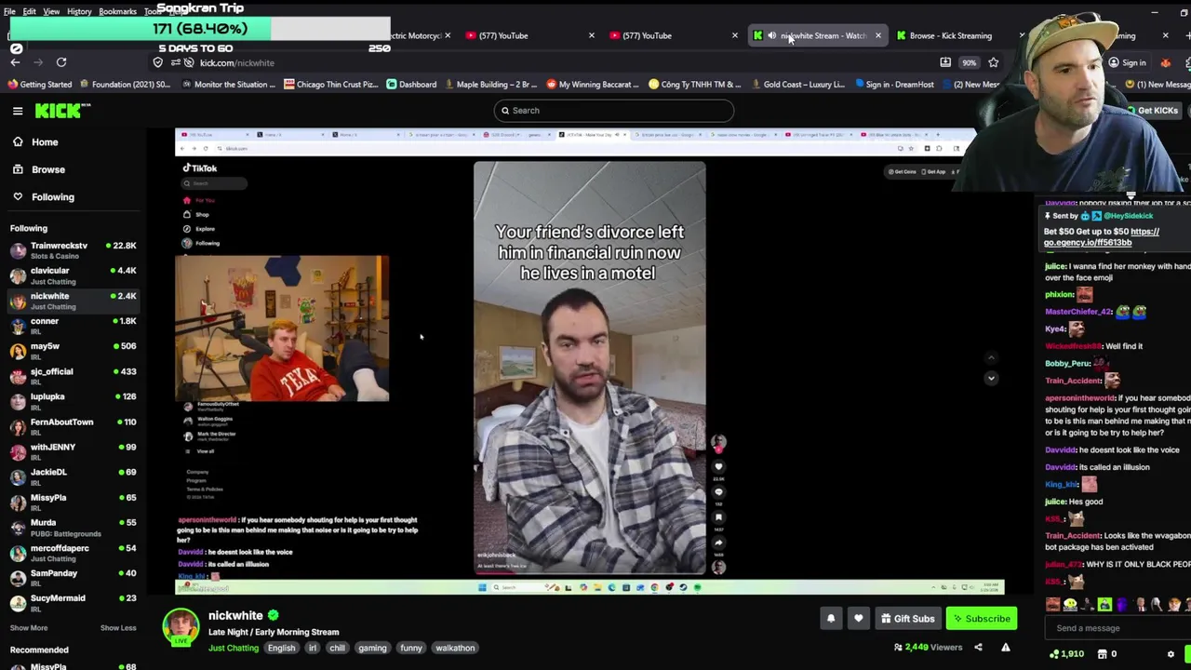Open SamPanday channel in sidebar
Screen dimensions: 1191x670
point(73,578)
